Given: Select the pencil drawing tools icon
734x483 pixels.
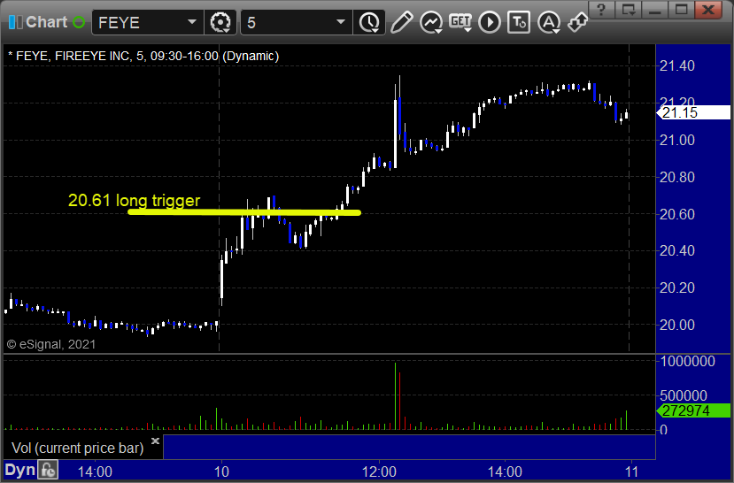Looking at the screenshot, I should (x=401, y=22).
